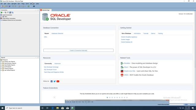Switch to the Training tab
Viewport: 196px width, 110px height.
click(x=160, y=34)
